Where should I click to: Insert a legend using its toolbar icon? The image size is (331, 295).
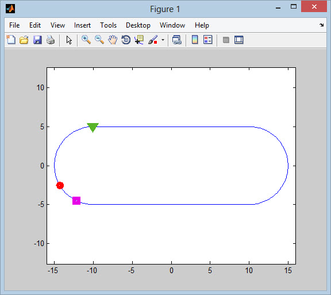pos(207,40)
